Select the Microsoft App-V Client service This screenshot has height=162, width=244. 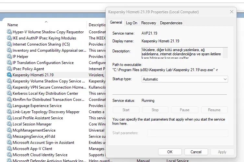32,149
